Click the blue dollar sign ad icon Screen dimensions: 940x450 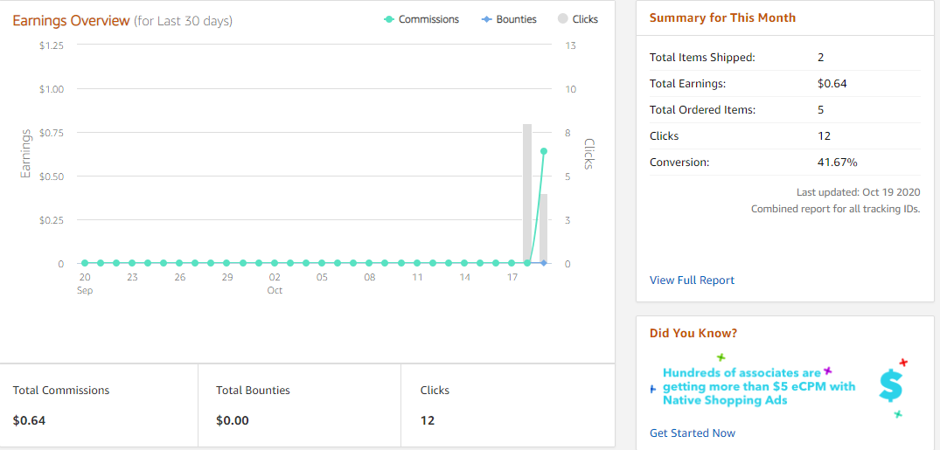click(891, 384)
